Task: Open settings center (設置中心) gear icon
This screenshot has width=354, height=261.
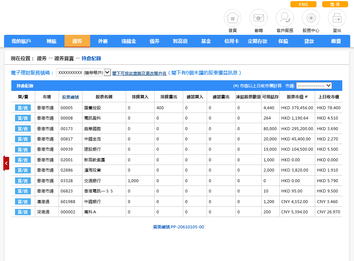Action: tap(311, 18)
